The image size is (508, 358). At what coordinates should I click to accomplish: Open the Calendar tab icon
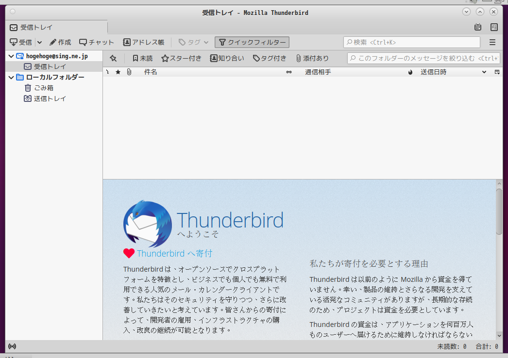coord(478,27)
